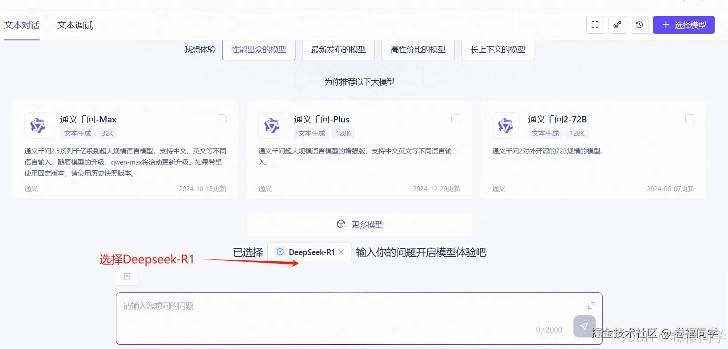Click the cube icon beside 更多模型
Image resolution: width=728 pixels, height=349 pixels.
coord(341,224)
